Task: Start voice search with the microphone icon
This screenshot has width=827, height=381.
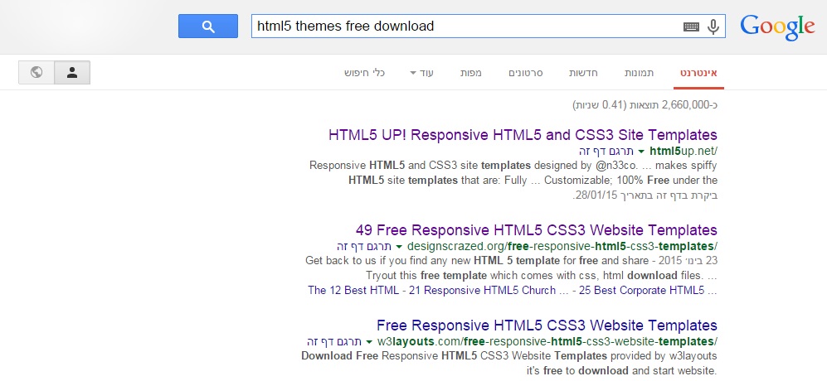Action: (x=713, y=27)
